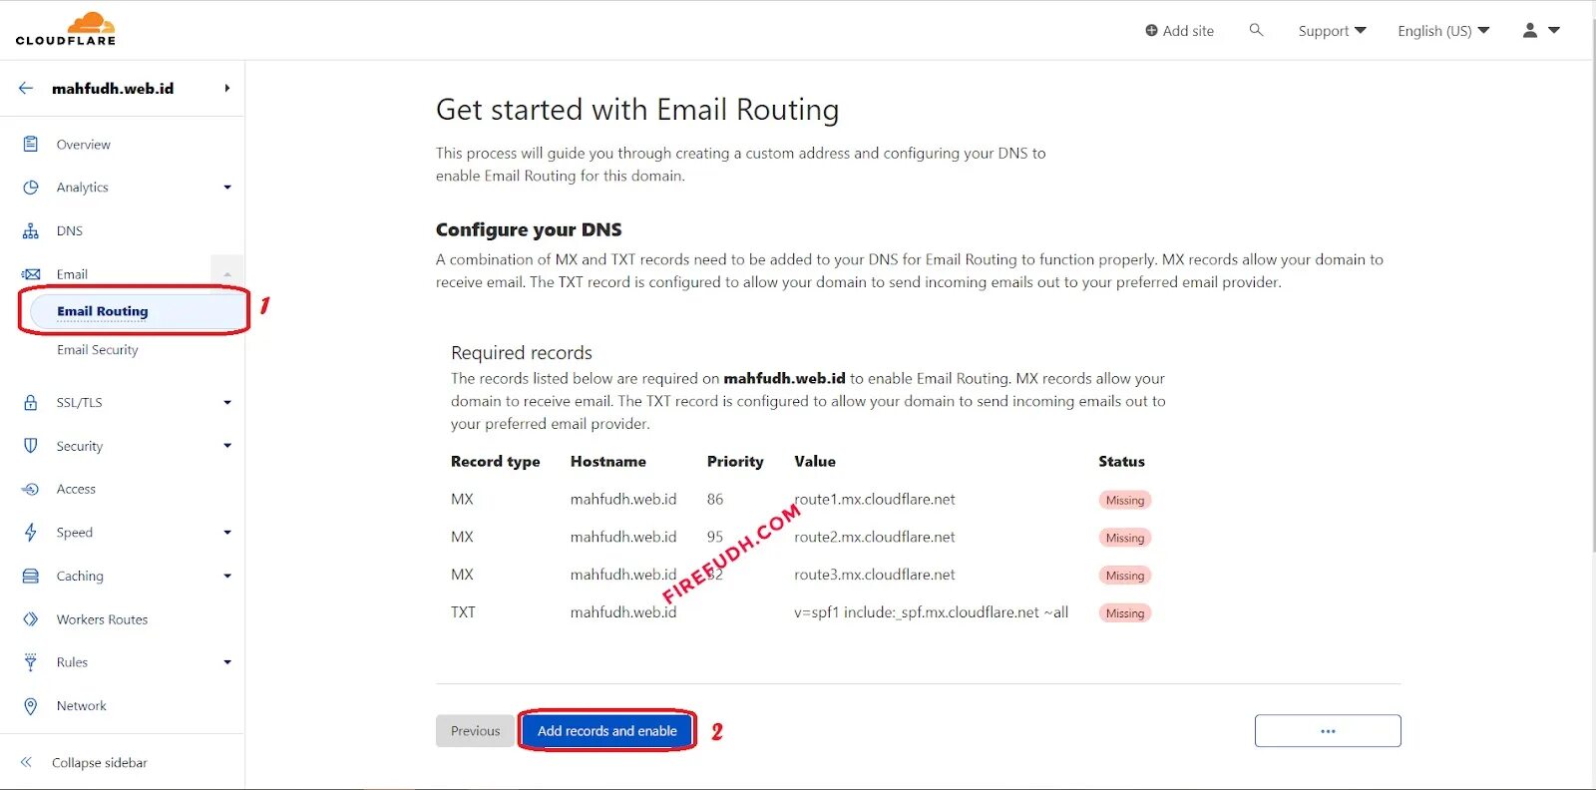Click the SSL/TLS padlock icon

click(x=31, y=402)
